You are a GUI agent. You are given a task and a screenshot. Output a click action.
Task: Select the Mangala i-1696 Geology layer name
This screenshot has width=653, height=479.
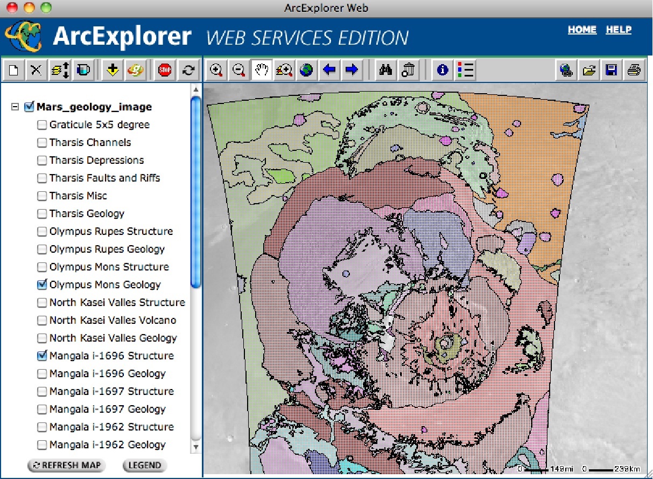(x=108, y=374)
